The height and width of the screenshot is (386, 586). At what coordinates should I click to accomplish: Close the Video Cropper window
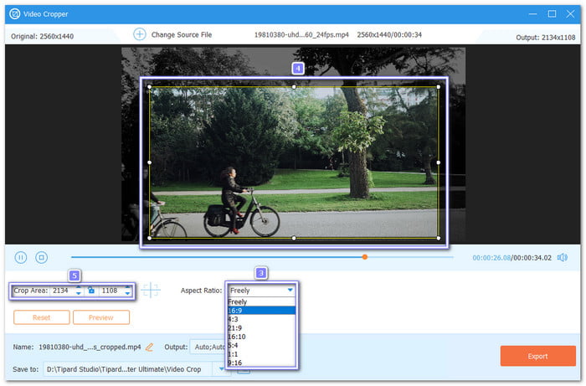570,14
